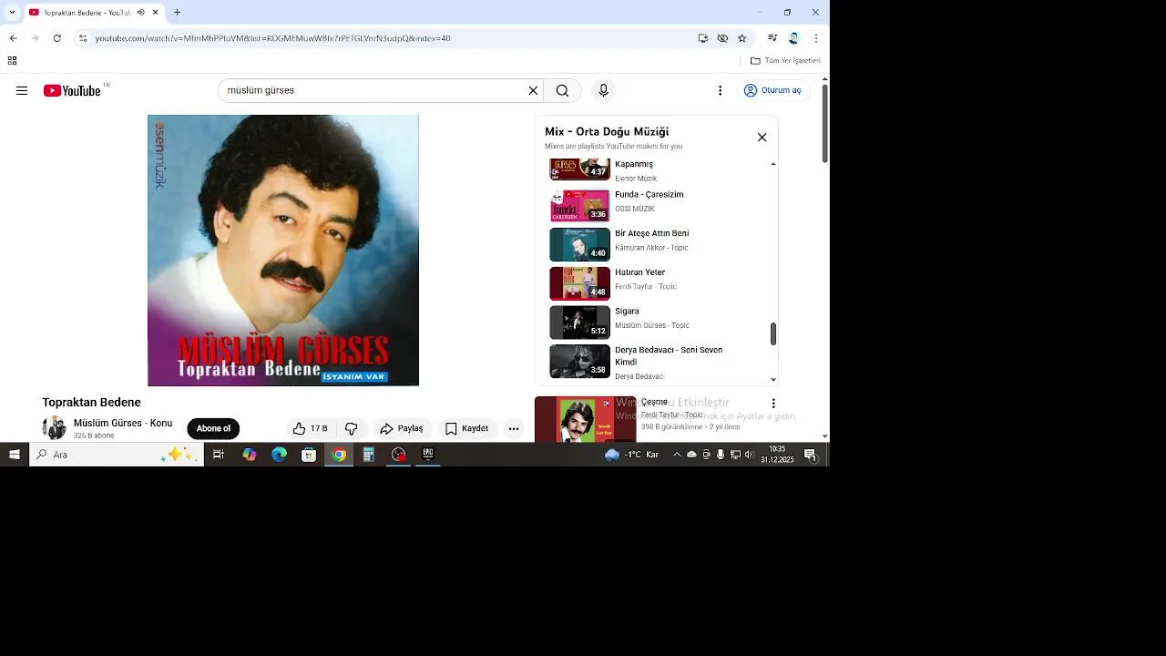Screen dimensions: 1166x656
Task: Clear the search text with the X
Action: coord(534,90)
